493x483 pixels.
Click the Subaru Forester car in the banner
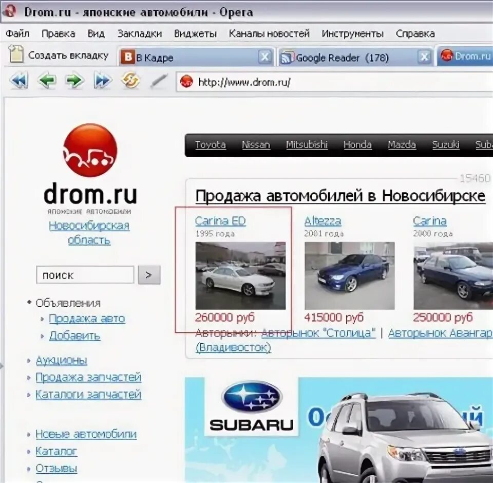404,438
